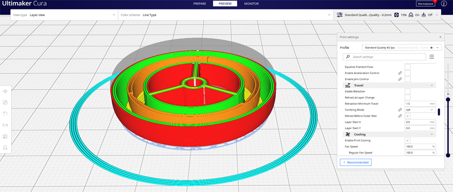Click the settings list scrollbar

pos(439,112)
